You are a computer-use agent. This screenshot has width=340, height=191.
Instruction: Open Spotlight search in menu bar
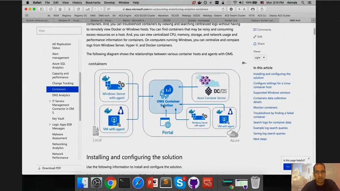(303, 3)
